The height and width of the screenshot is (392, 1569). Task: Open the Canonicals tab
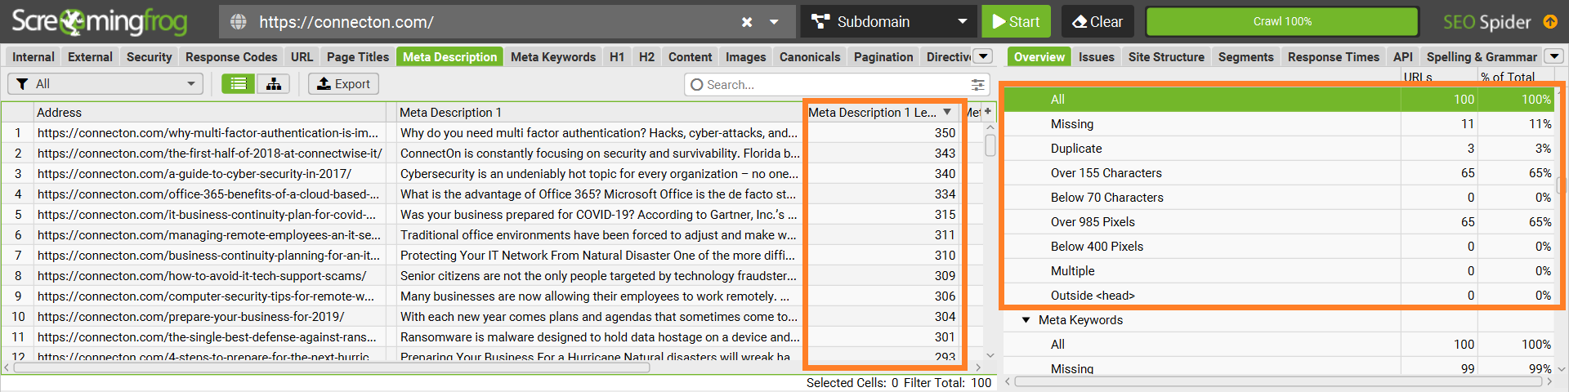tap(810, 56)
